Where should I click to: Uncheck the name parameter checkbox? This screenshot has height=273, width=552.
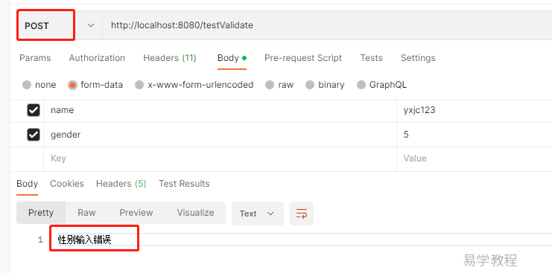34,111
